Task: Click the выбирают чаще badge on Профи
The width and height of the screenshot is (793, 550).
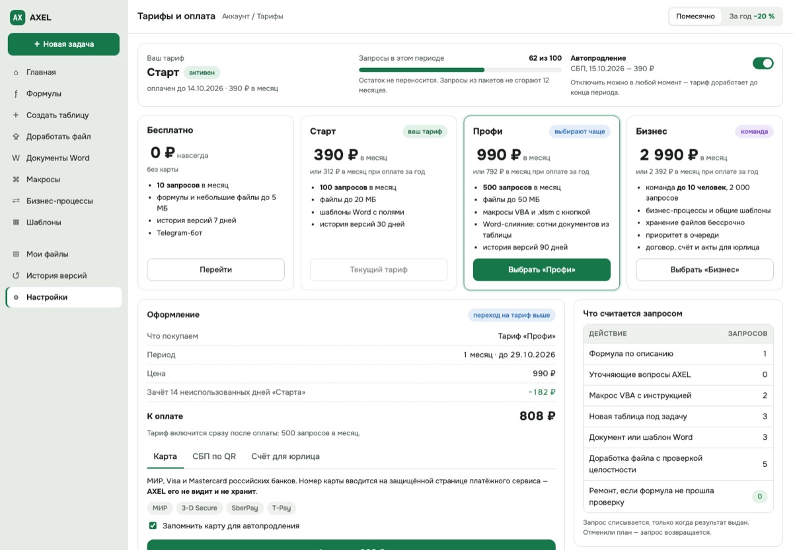Action: pyautogui.click(x=580, y=131)
